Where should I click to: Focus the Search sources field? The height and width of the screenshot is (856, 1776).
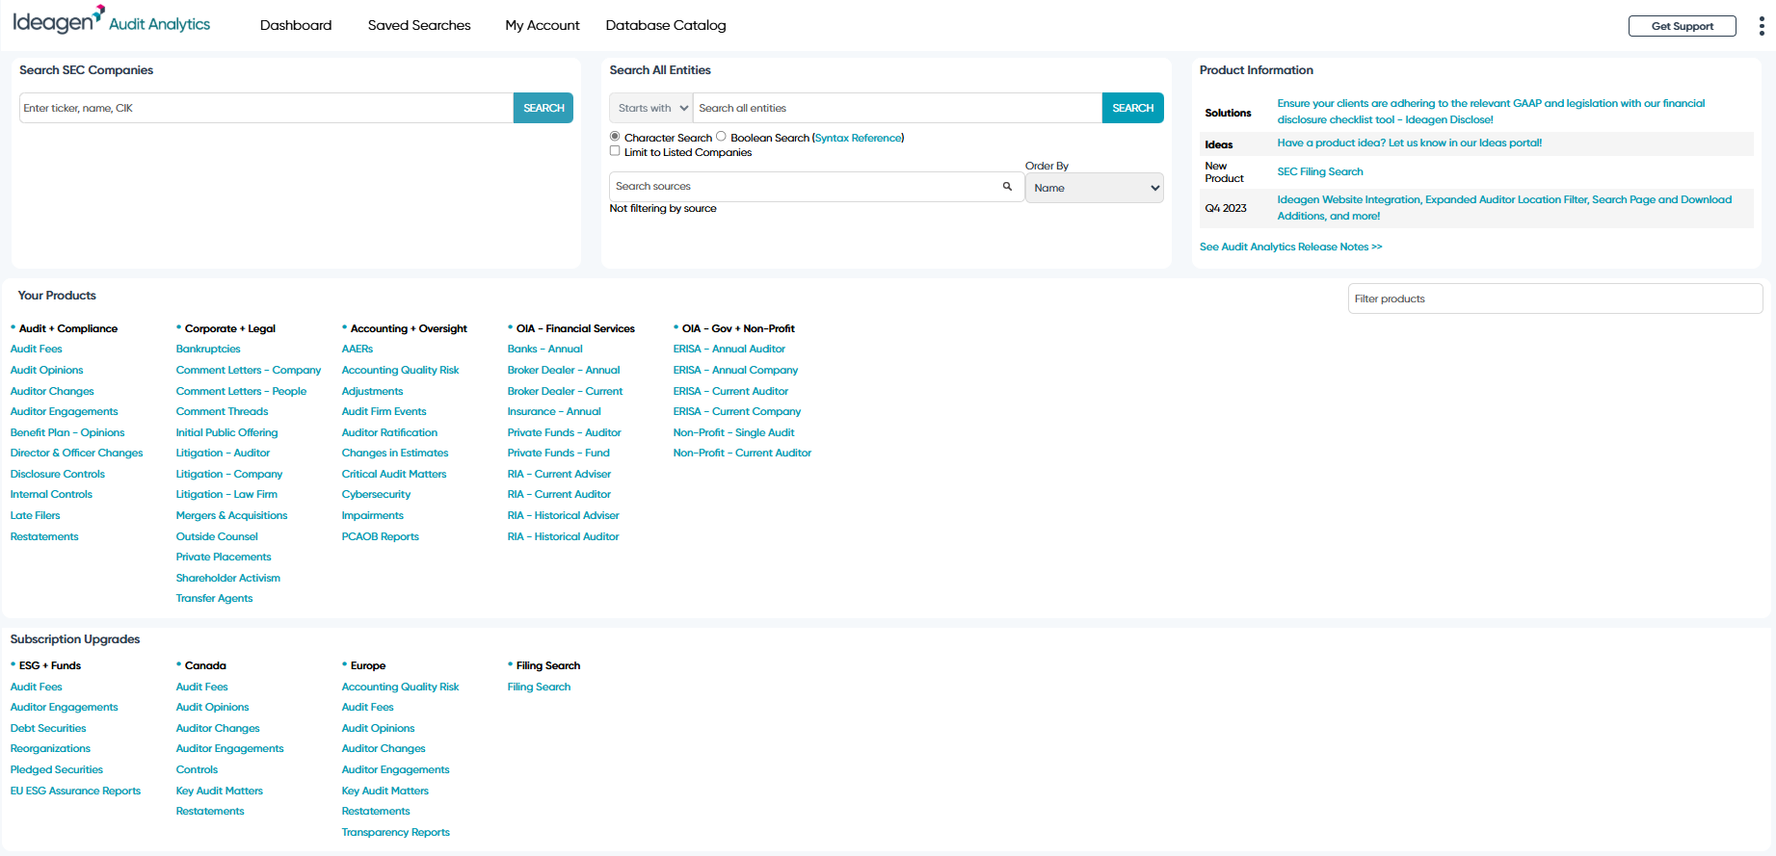pos(816,187)
